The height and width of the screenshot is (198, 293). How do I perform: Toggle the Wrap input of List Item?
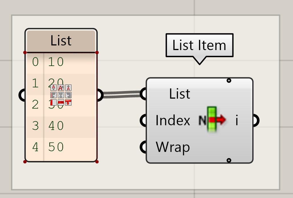(x=143, y=147)
